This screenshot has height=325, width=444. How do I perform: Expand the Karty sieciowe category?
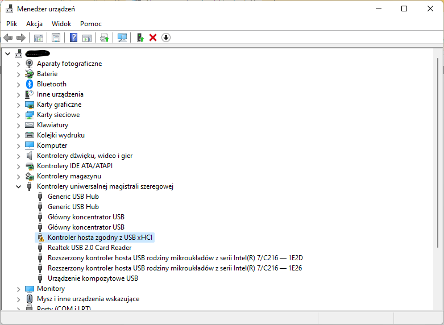19,115
